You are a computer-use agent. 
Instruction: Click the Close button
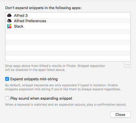pyautogui.click(x=120, y=115)
